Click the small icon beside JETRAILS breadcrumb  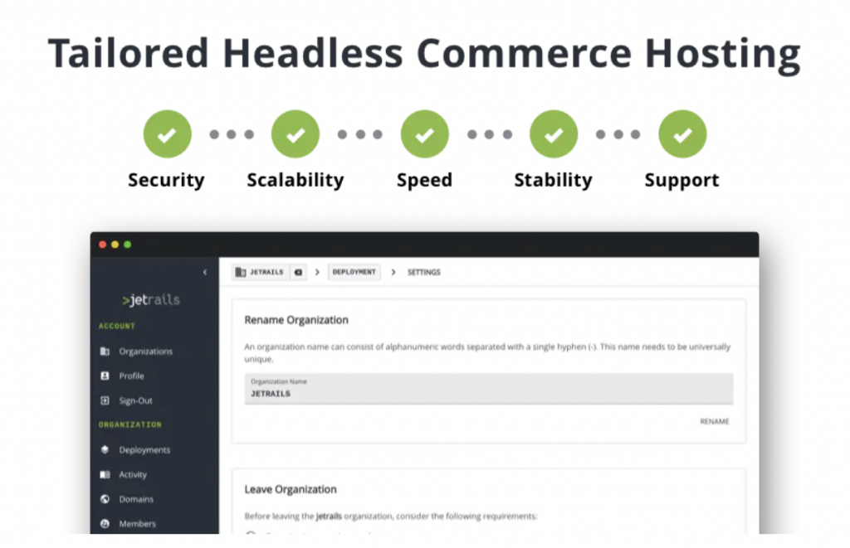pos(298,272)
